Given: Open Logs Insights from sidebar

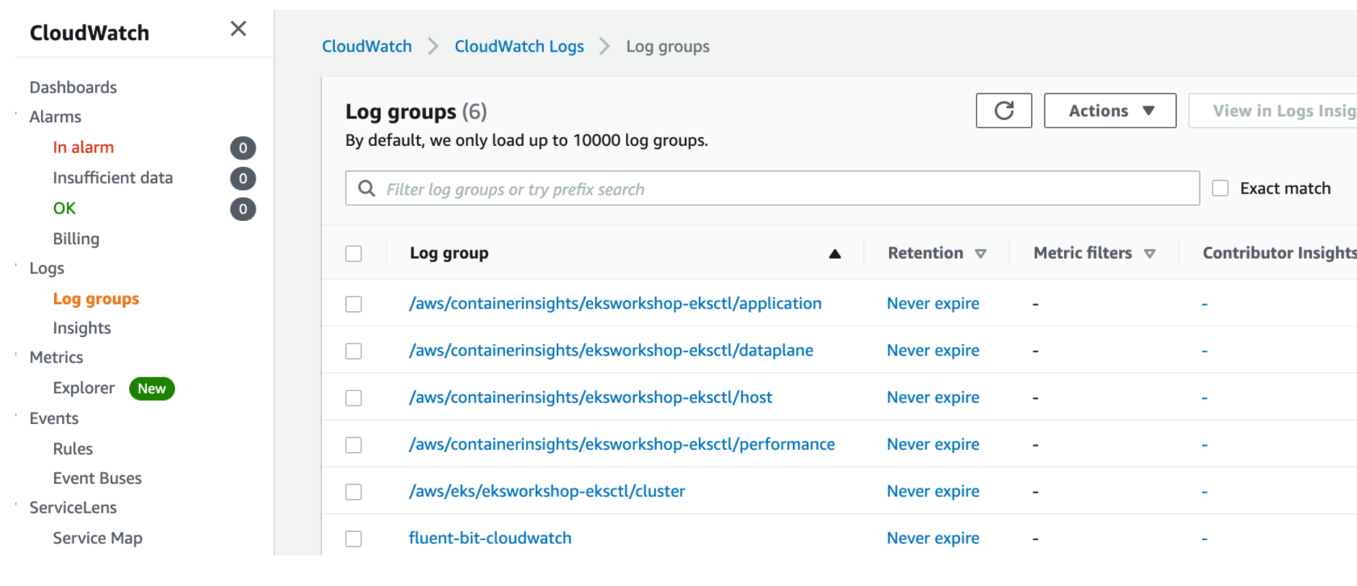Looking at the screenshot, I should pyautogui.click(x=81, y=328).
